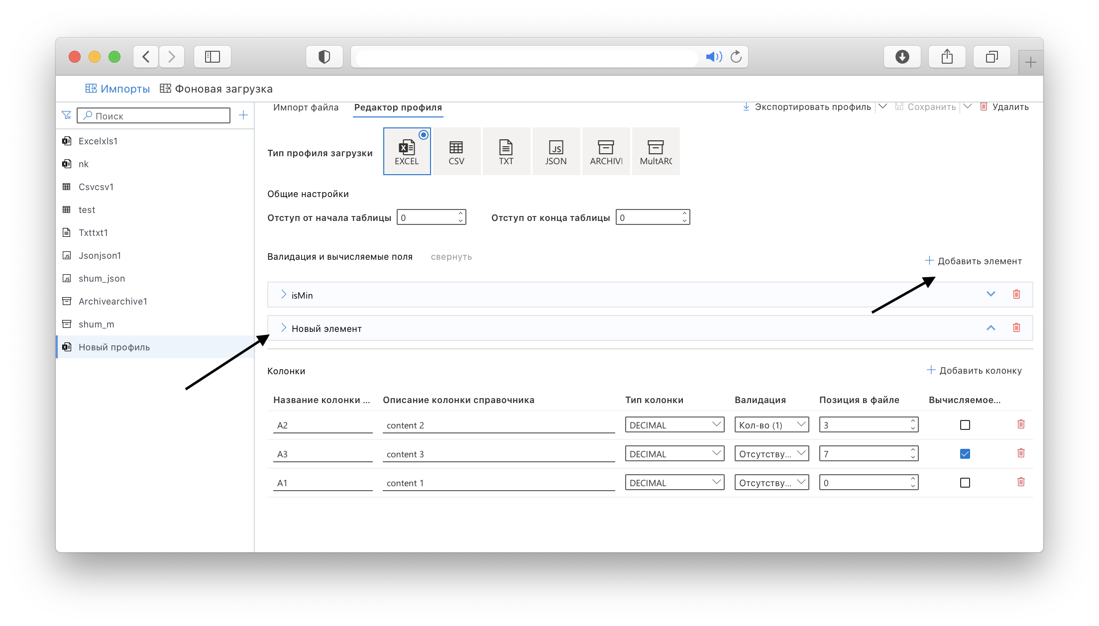The height and width of the screenshot is (626, 1099).
Task: Enable computed checkbox for column A2
Action: 965,425
